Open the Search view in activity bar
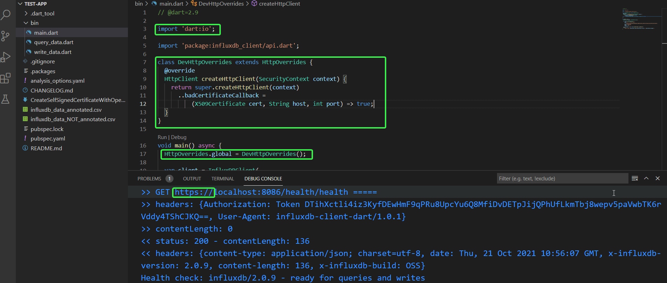The width and height of the screenshot is (667, 283). pyautogui.click(x=6, y=15)
